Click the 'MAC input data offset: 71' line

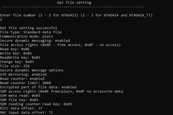coord(27,113)
